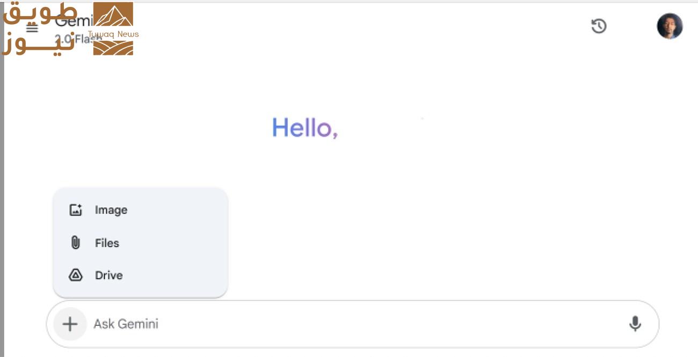Viewport: 698px width, 357px height.
Task: Click the picture icon beside Image
Action: [x=76, y=210]
